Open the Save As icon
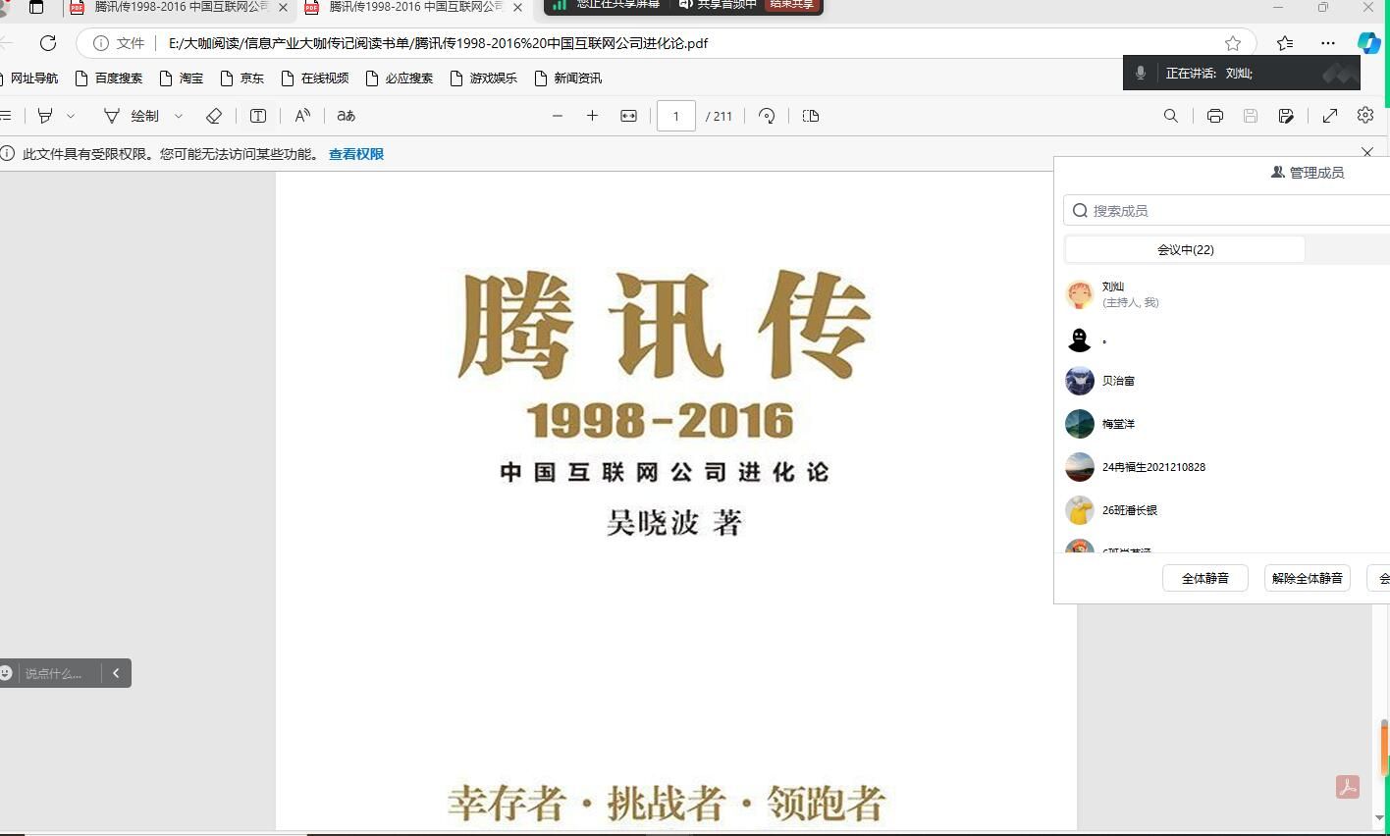The image size is (1390, 836). (x=1286, y=116)
